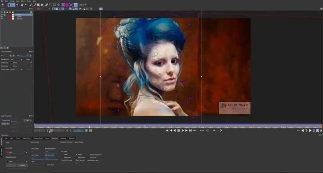323x173 pixels.
Task: Click the white crosshair plus tool
Action: 58,5
